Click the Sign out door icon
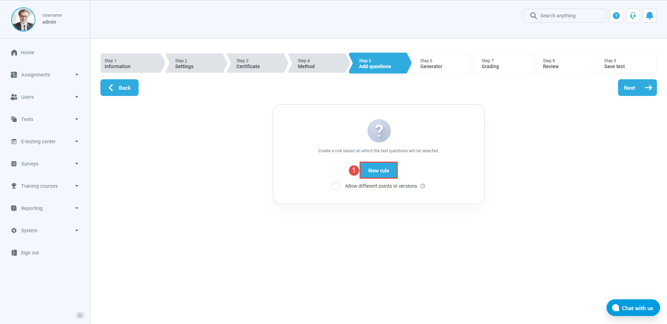Viewport: 667px width, 324px height. pos(14,253)
